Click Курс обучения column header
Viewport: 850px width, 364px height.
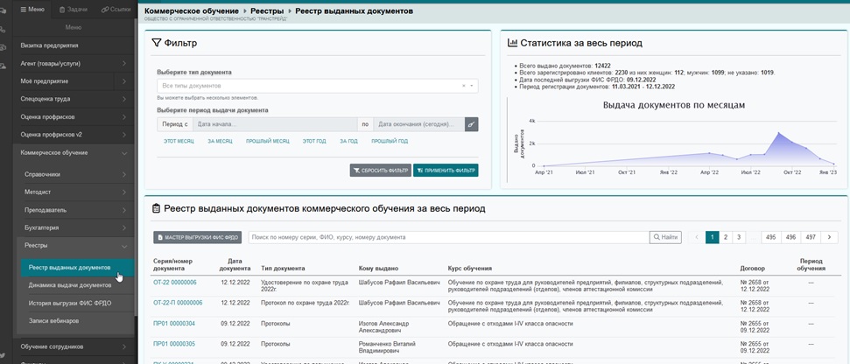pos(469,268)
